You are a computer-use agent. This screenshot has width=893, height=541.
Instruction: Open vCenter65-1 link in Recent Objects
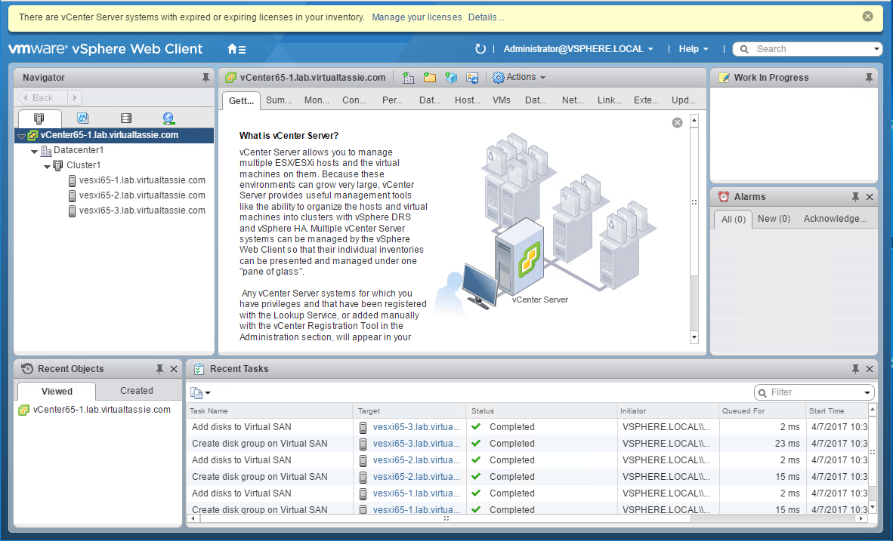pos(102,410)
